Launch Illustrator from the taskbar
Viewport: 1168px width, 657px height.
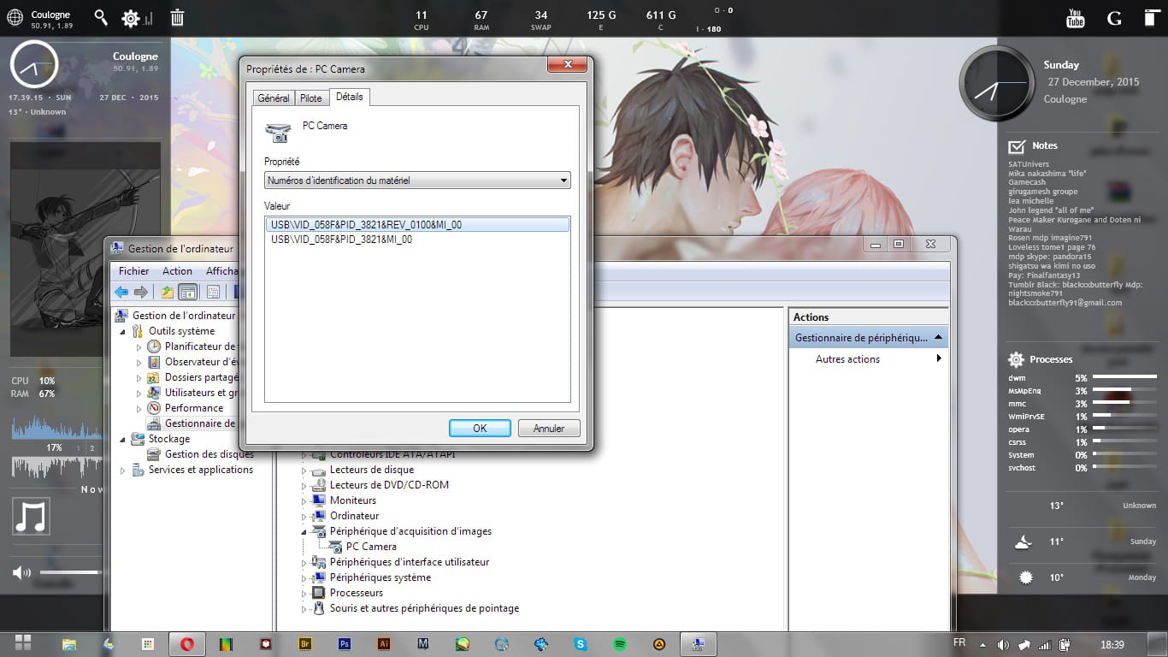tap(384, 644)
